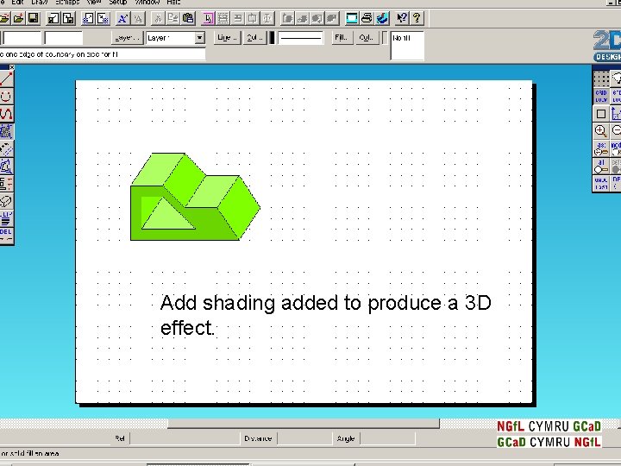Open the Window menu

click(147, 2)
